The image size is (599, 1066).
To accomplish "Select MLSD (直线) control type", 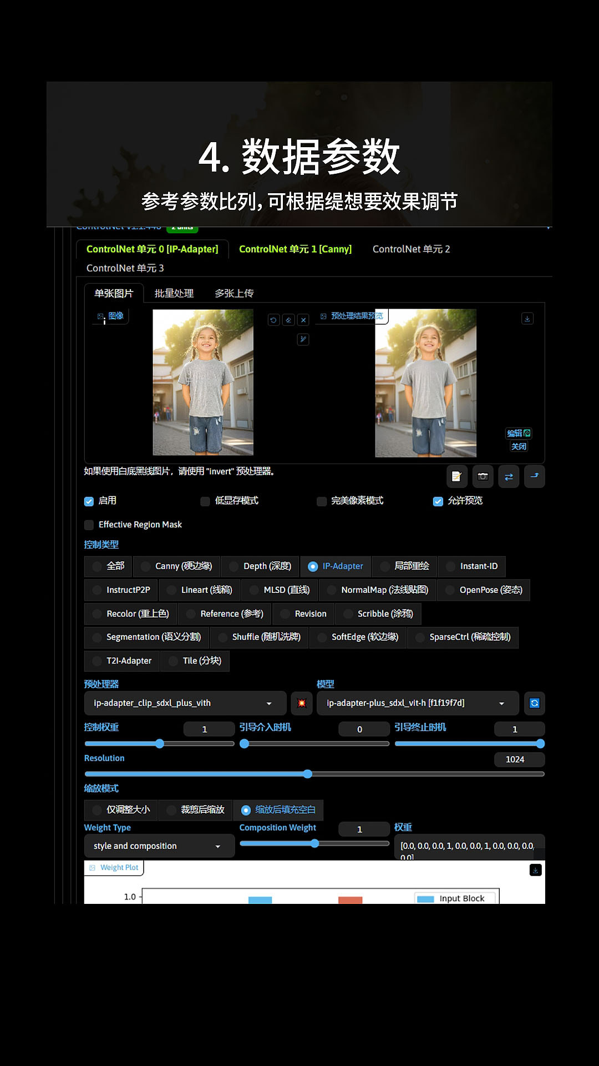I will click(280, 590).
